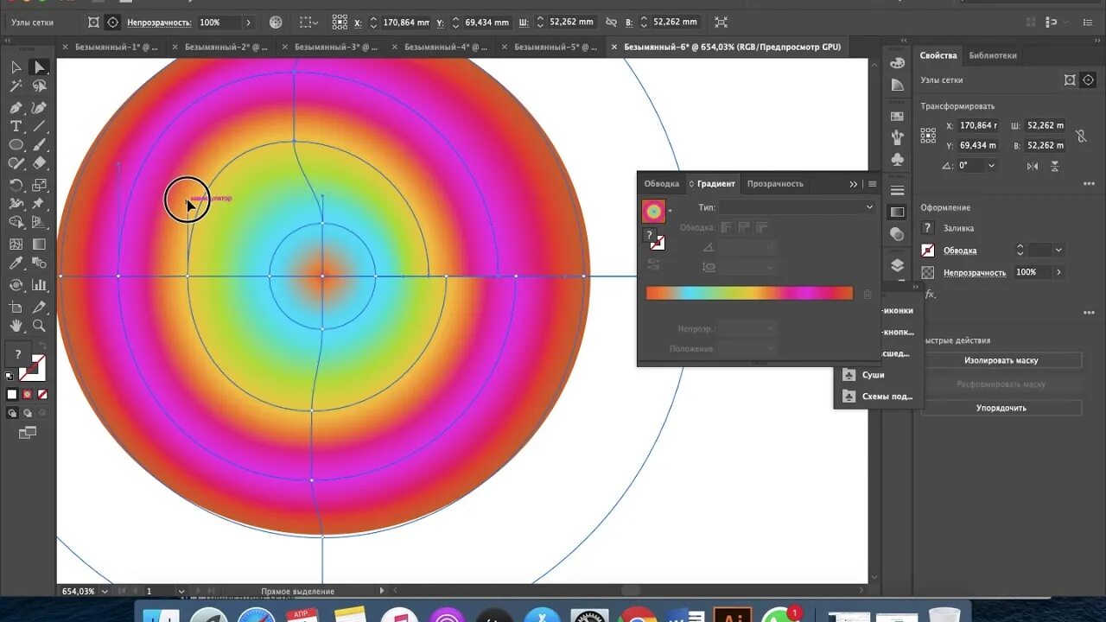
Task: Select Суши library item
Action: (874, 375)
